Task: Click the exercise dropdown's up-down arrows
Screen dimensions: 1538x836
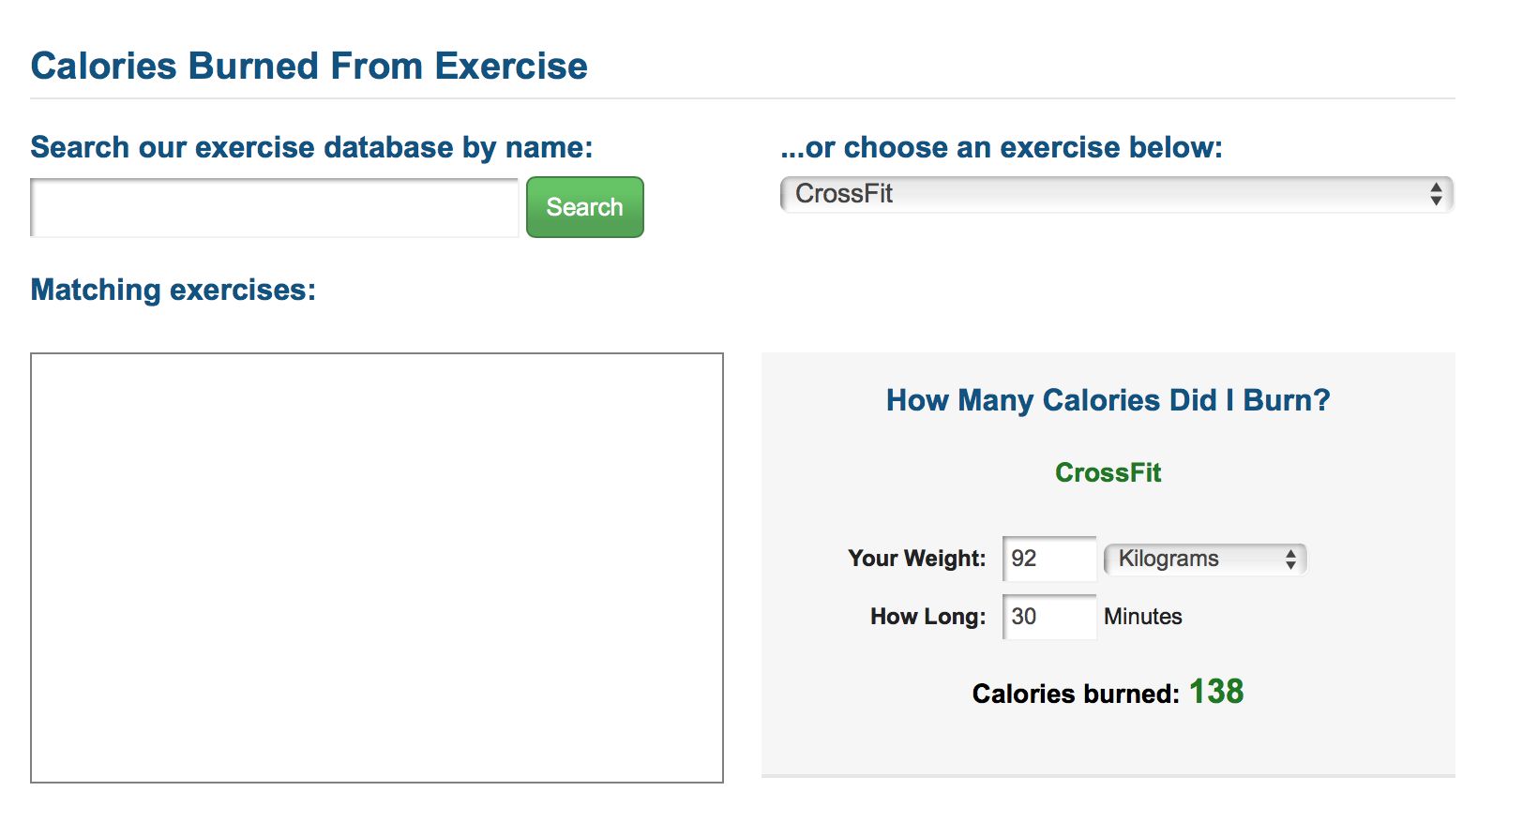Action: [1436, 194]
